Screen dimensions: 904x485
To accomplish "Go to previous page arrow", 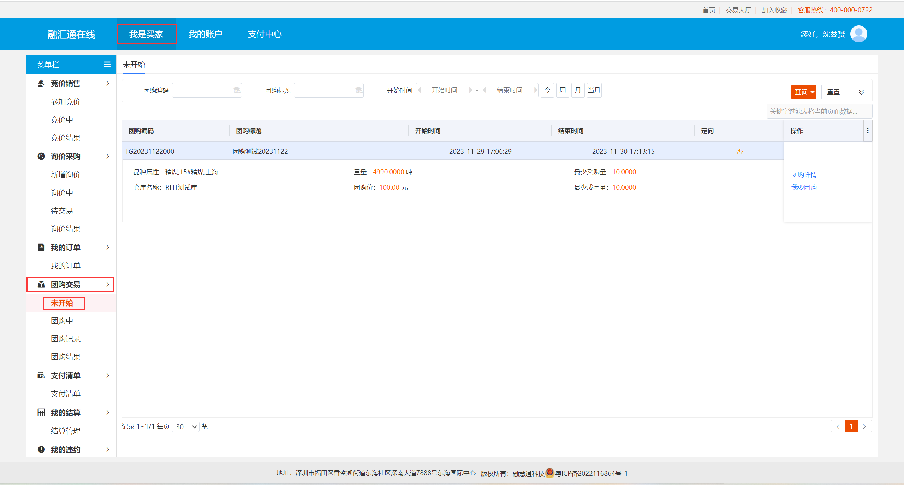I will point(838,426).
